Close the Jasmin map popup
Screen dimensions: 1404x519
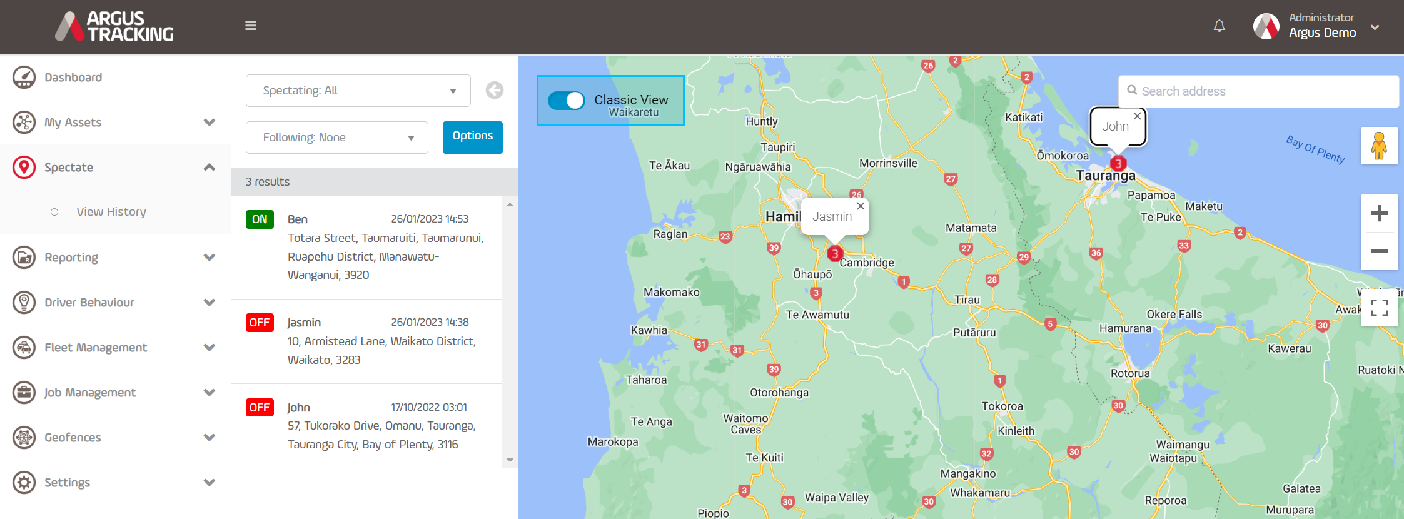click(861, 206)
